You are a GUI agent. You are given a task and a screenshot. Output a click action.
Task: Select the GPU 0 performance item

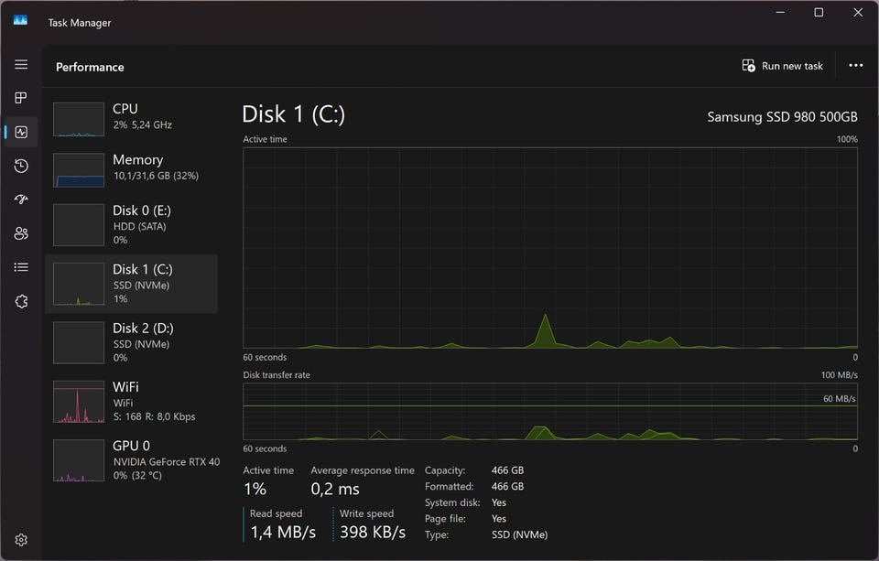pyautogui.click(x=132, y=460)
